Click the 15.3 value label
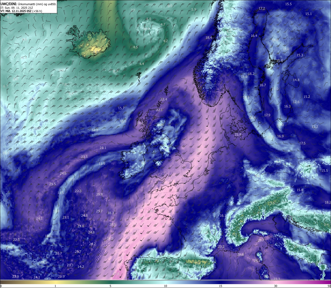This screenshot has height=288, width=331. 300,55
